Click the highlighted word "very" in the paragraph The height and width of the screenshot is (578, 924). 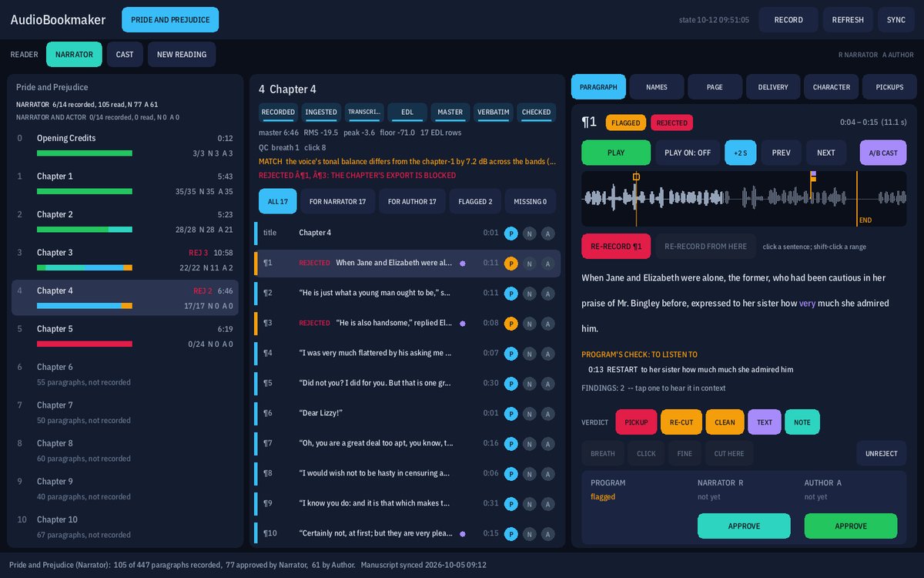coord(807,304)
